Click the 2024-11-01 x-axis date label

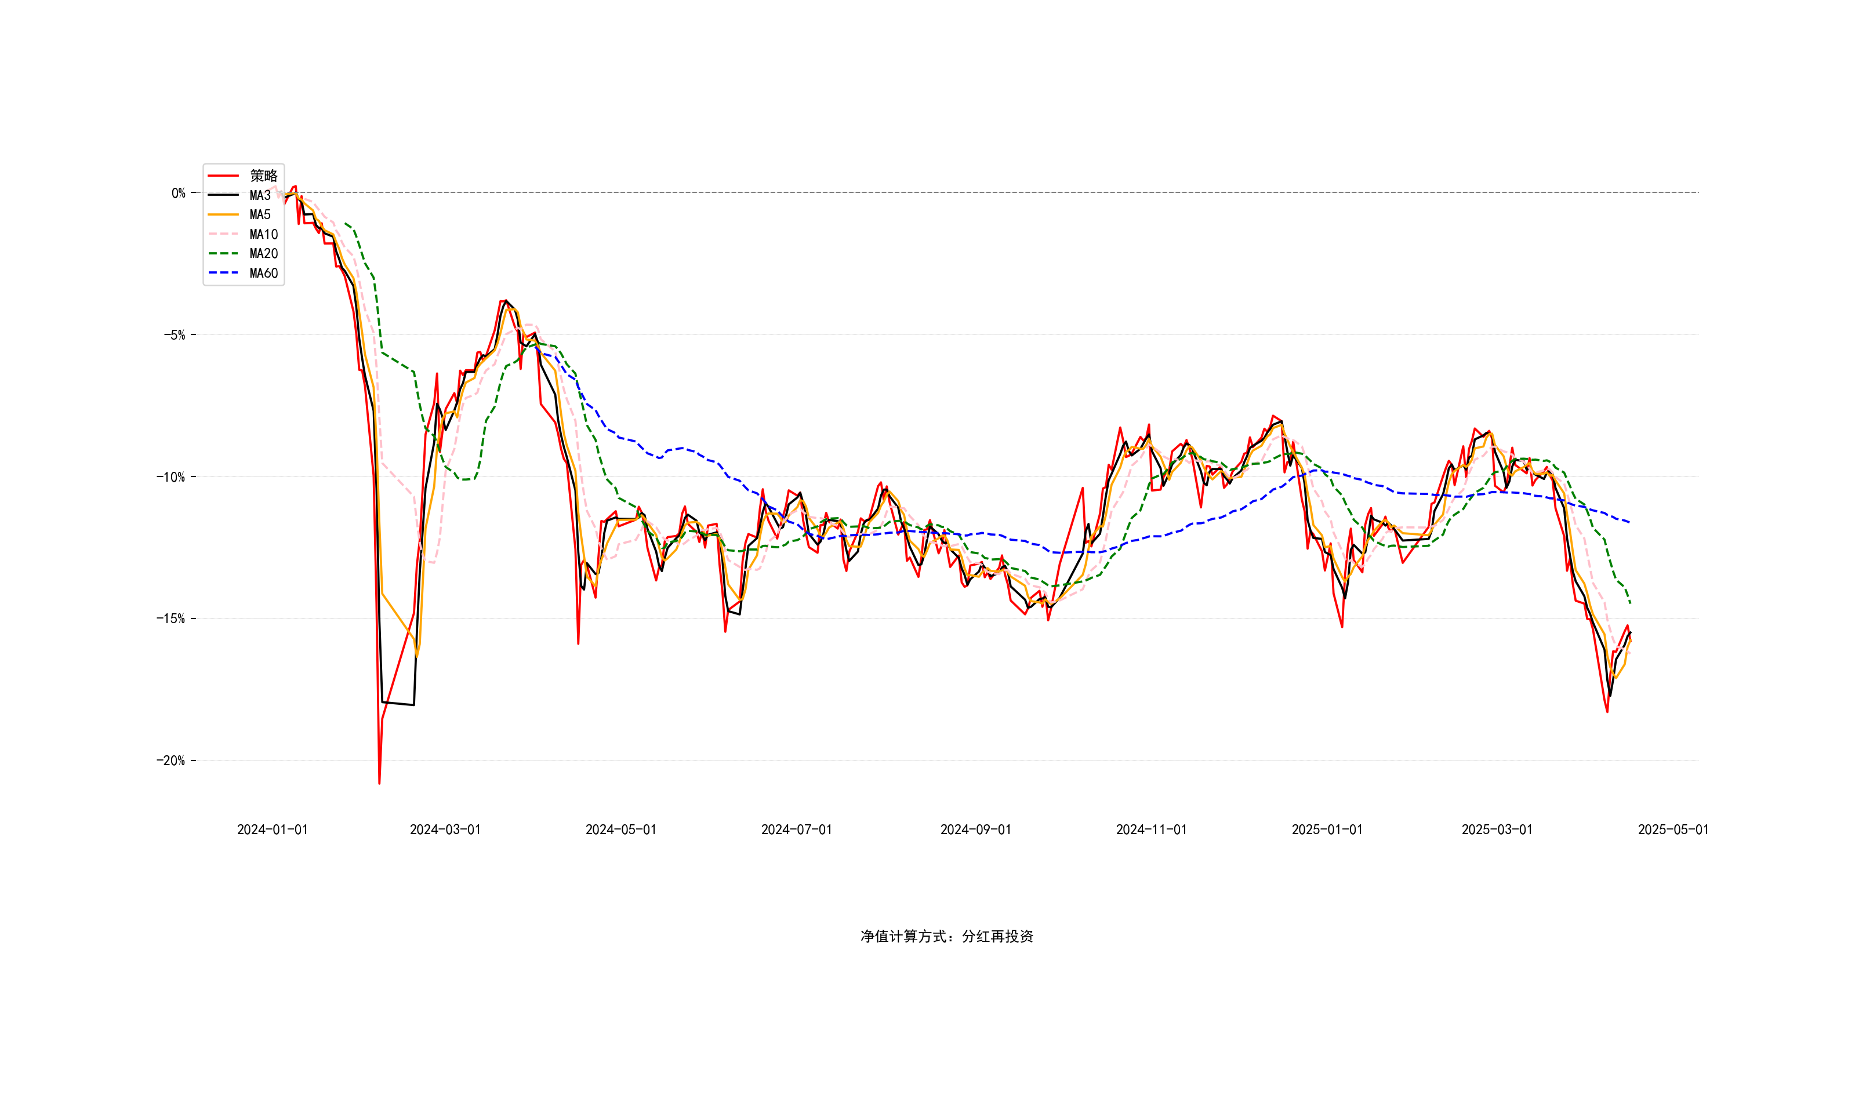1151,829
